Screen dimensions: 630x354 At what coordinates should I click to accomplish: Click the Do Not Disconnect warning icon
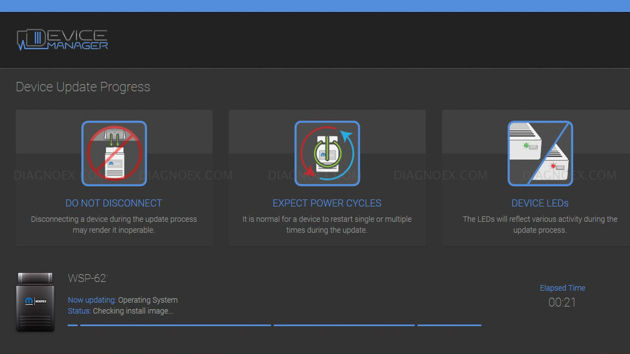click(114, 153)
